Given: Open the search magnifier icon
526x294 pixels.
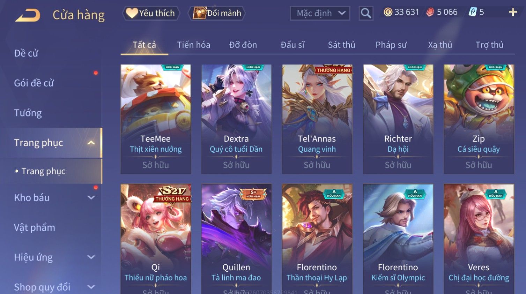Looking at the screenshot, I should pyautogui.click(x=366, y=13).
